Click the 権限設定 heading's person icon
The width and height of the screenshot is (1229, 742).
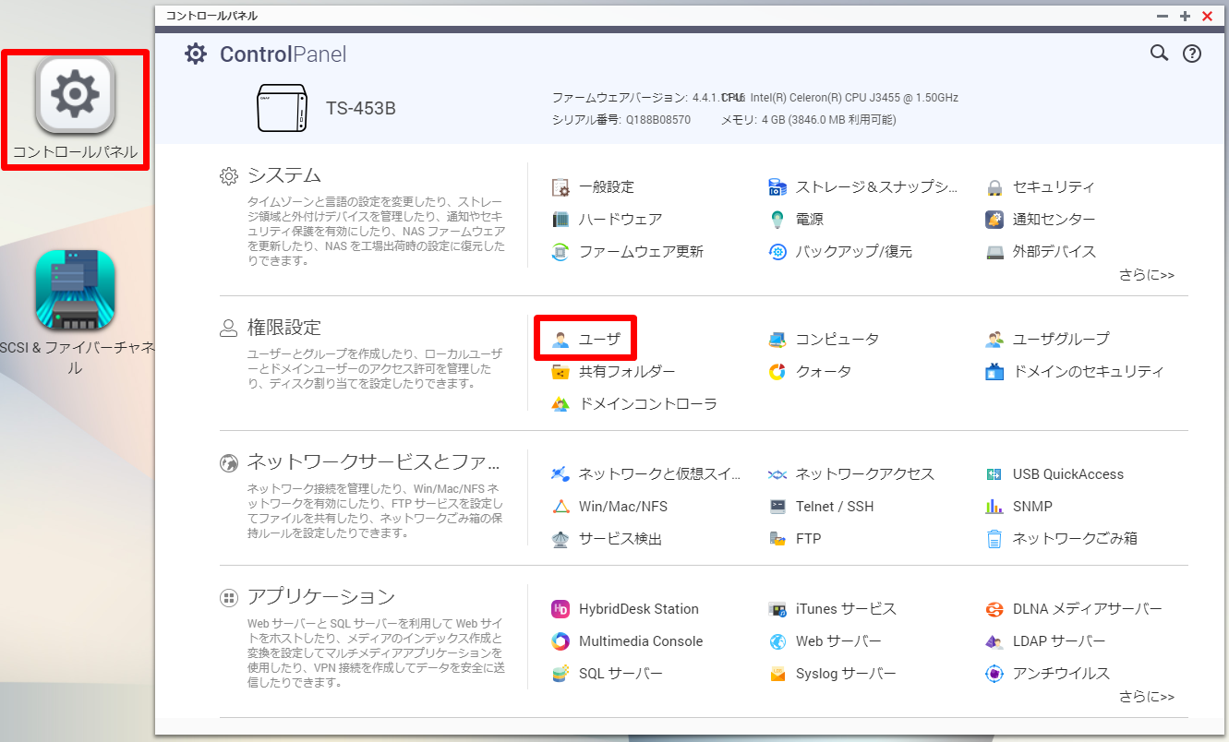(x=229, y=329)
